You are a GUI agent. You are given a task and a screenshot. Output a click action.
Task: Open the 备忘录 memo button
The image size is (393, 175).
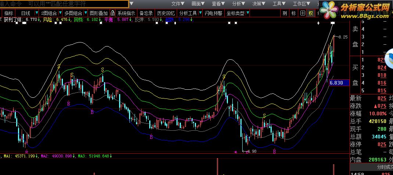[146, 13]
